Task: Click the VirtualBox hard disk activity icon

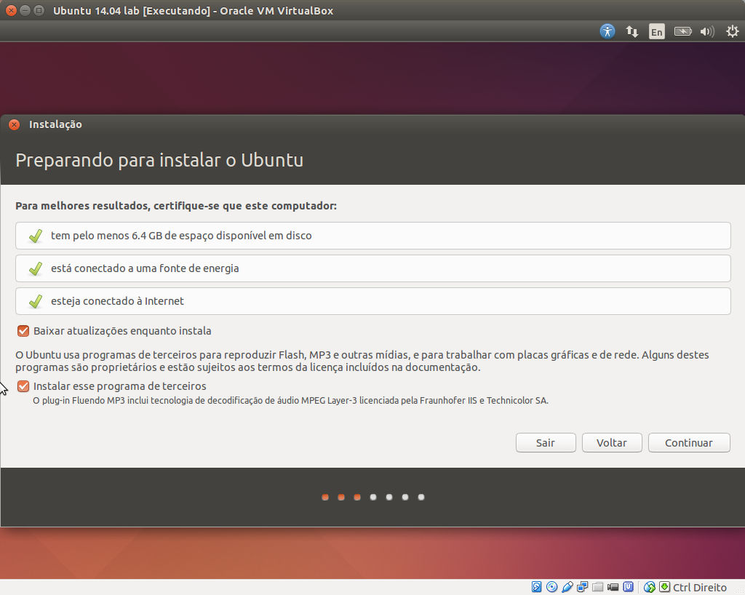Action: (x=536, y=587)
